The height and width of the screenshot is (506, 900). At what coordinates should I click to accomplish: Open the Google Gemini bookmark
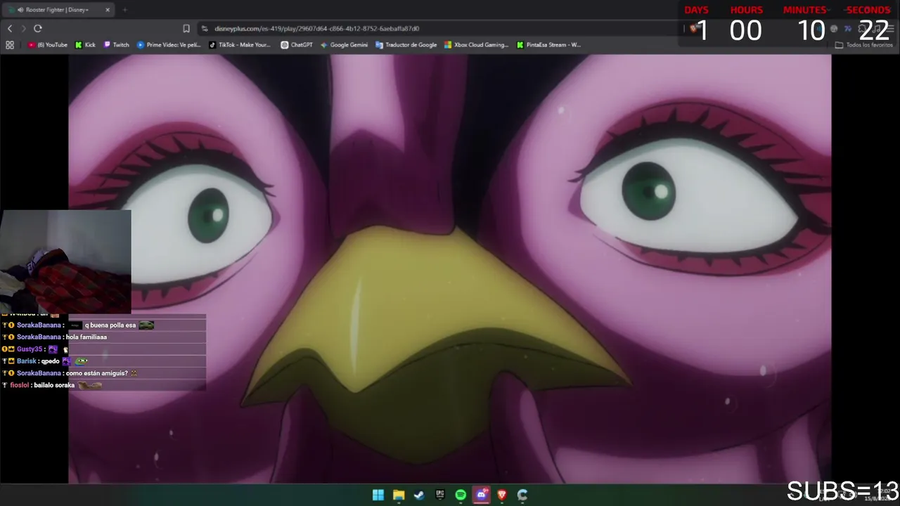pos(344,45)
